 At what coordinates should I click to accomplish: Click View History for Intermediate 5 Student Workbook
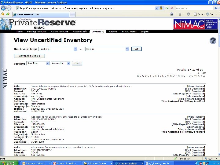196,117
